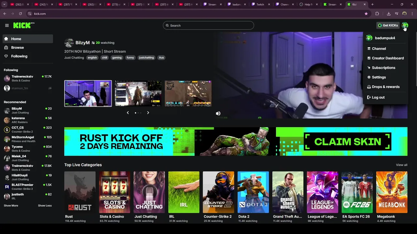
Task: Click the profile avatar in the top right
Action: tap(405, 25)
